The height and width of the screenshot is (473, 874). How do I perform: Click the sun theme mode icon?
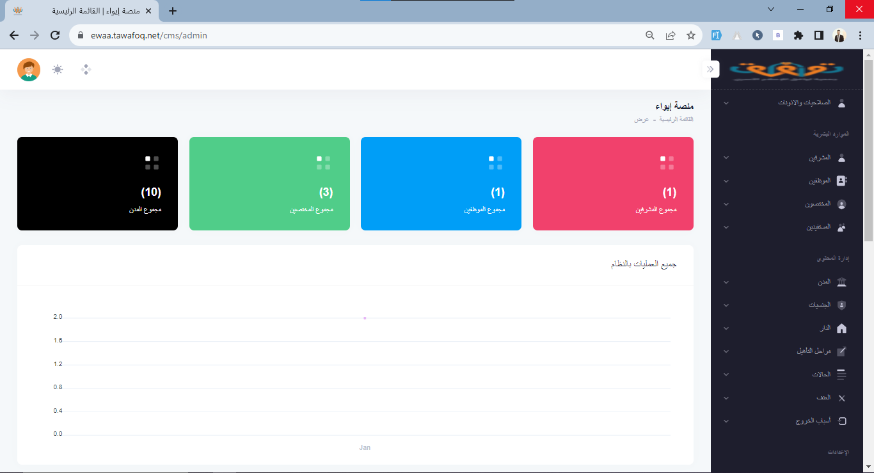click(58, 70)
